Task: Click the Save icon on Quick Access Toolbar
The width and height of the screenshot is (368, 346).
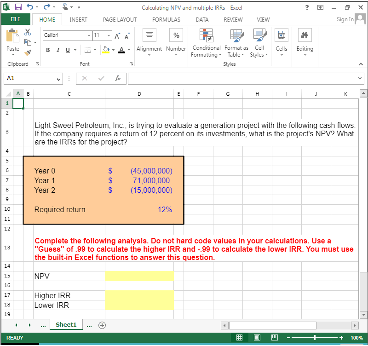Action: [x=17, y=6]
